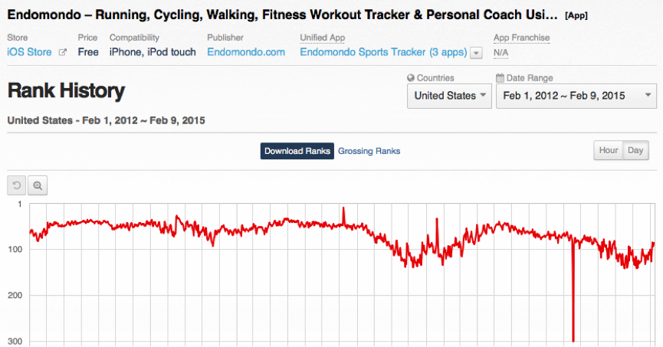The height and width of the screenshot is (347, 663).
Task: Click the external link icon beside iOS Store
Action: coord(63,52)
